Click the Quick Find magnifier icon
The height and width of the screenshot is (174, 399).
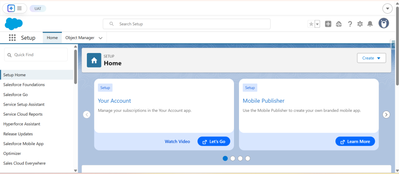(x=10, y=55)
